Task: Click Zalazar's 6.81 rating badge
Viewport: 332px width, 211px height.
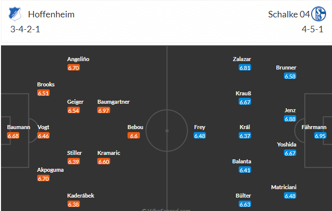Action: click(x=245, y=68)
